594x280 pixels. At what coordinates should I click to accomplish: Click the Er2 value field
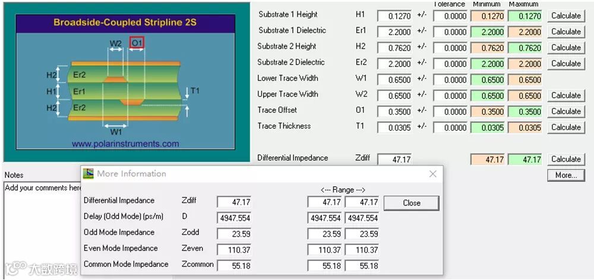pos(394,64)
